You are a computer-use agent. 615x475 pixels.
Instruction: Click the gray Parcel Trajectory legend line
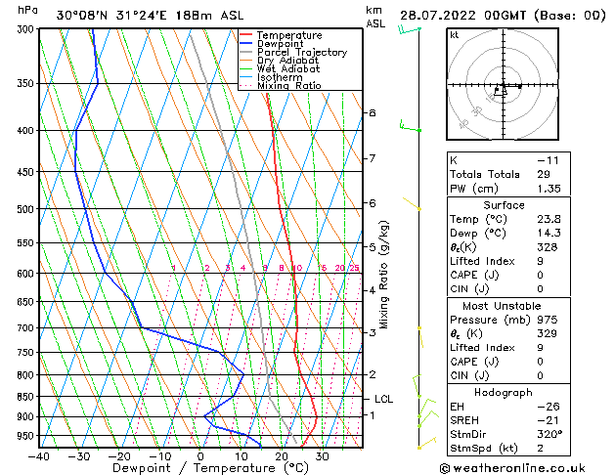(245, 52)
